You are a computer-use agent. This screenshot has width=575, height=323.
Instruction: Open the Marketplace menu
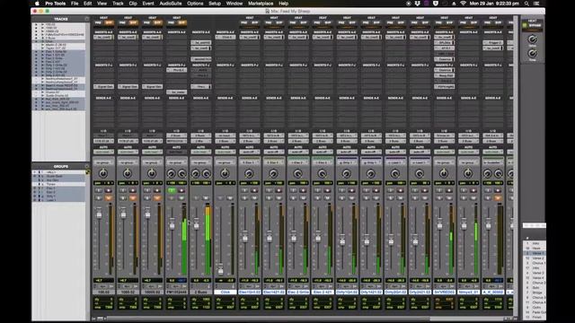tap(261, 4)
